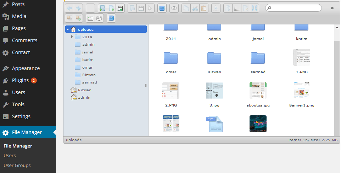Click the file manager search field
The image size is (341, 173).
pos(294,8)
